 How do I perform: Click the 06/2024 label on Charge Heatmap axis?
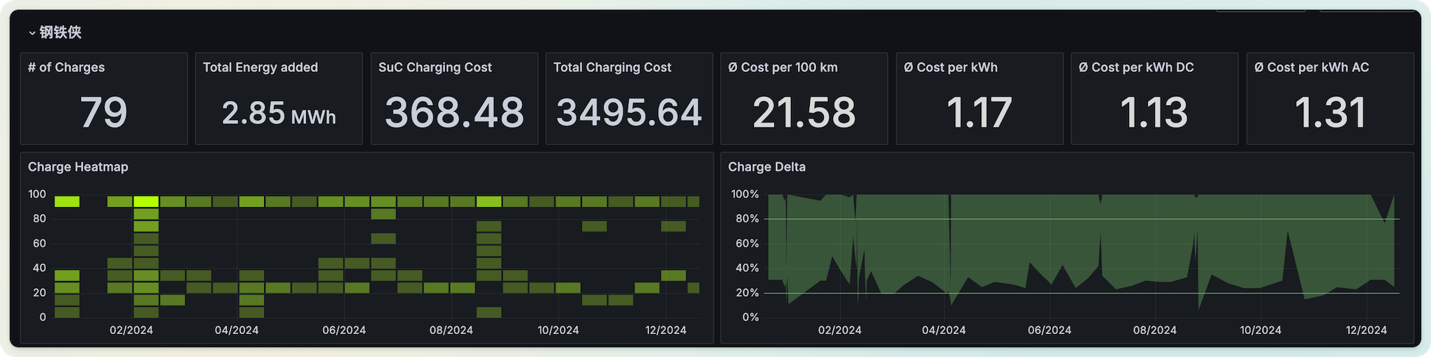(344, 330)
